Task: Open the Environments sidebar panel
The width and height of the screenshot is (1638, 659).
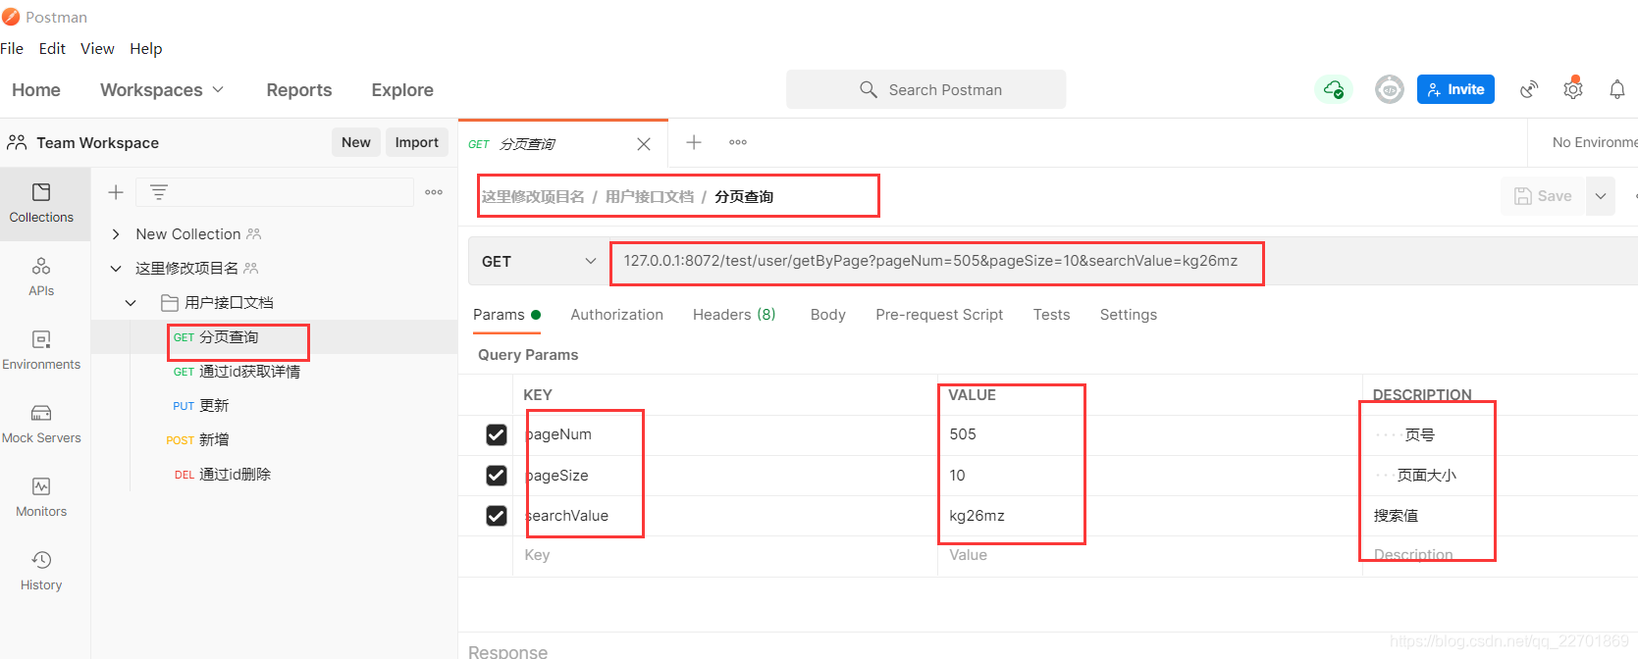Action: 41,350
